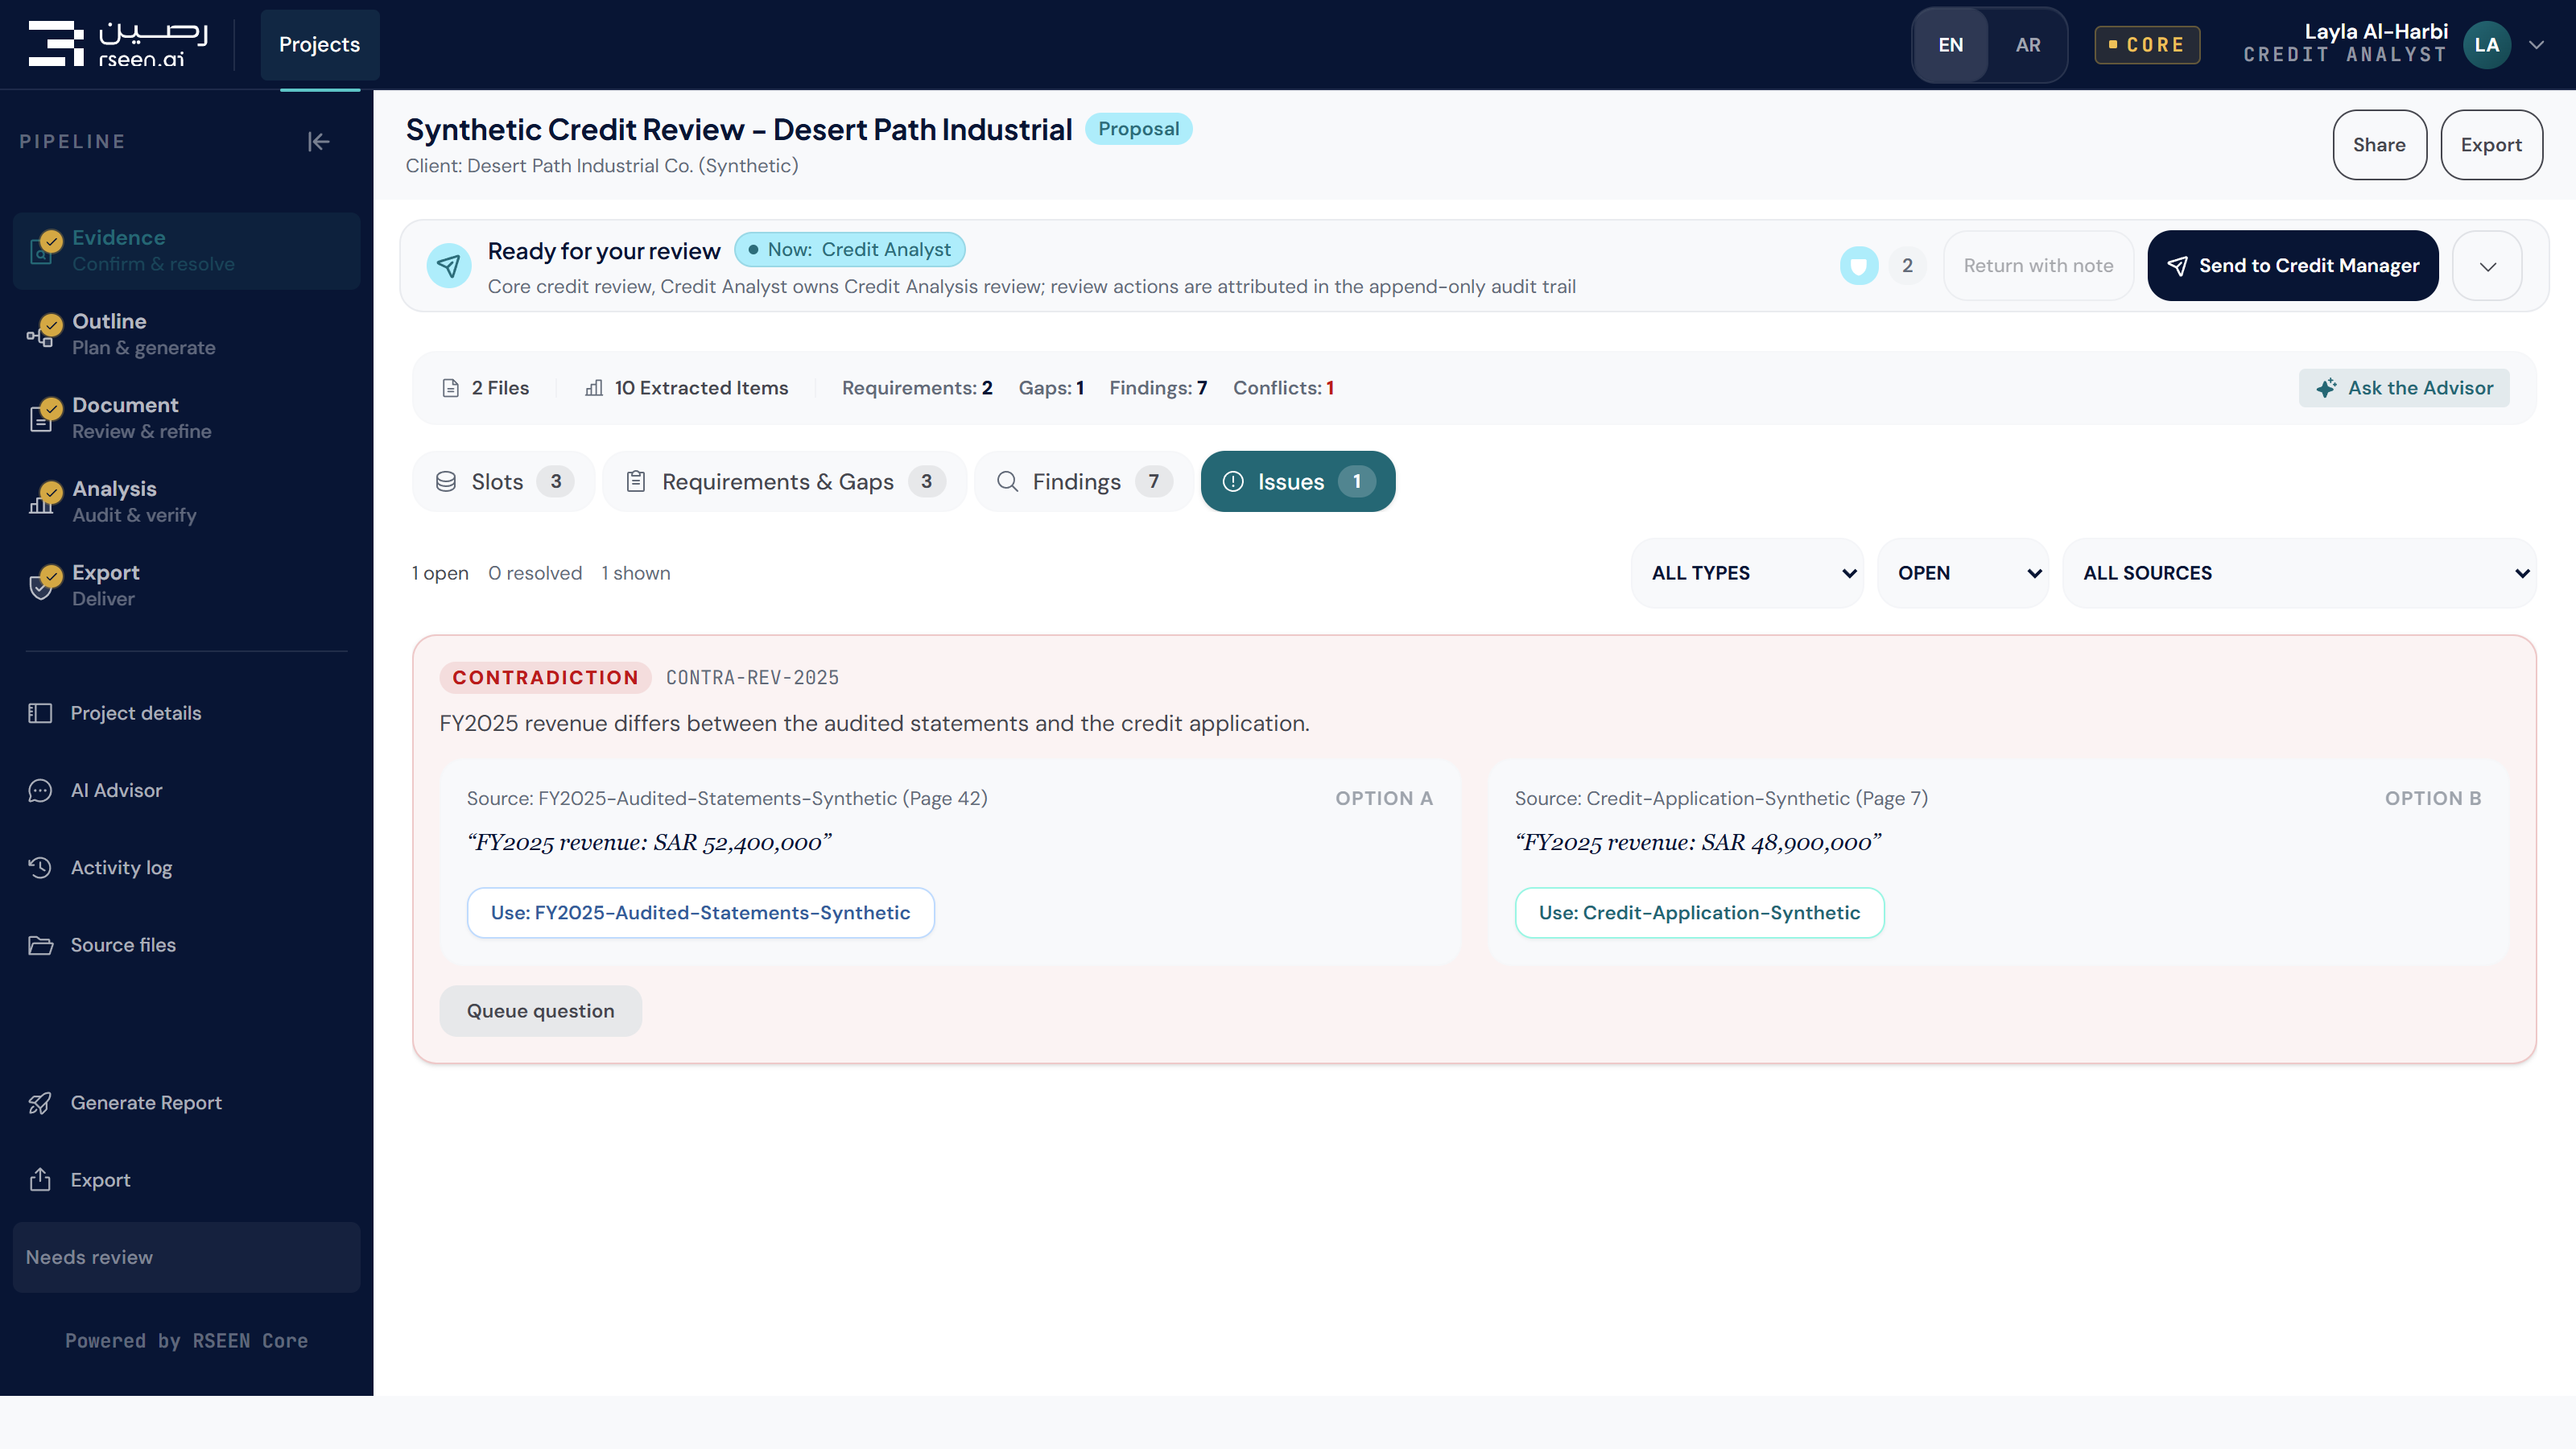Click the CORE badge
Screen dimensions: 2576x1449
click(2147, 45)
